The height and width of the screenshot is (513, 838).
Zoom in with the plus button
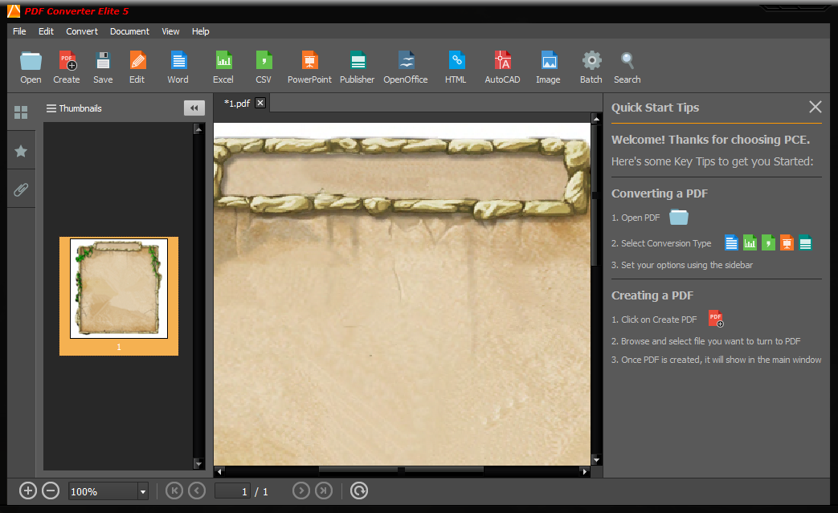(28, 491)
